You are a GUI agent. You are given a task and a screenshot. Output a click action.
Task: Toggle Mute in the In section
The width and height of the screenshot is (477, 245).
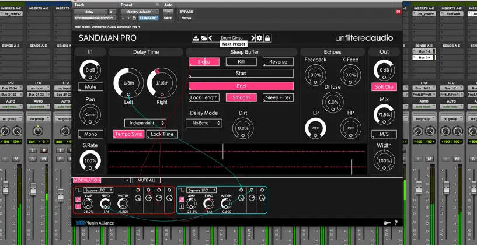pyautogui.click(x=90, y=87)
